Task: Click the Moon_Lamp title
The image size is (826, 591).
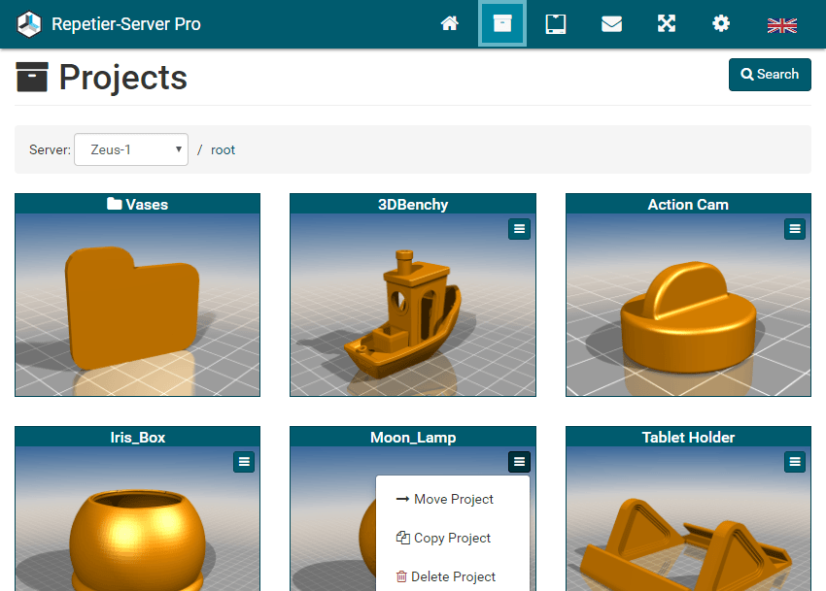Action: 413,438
